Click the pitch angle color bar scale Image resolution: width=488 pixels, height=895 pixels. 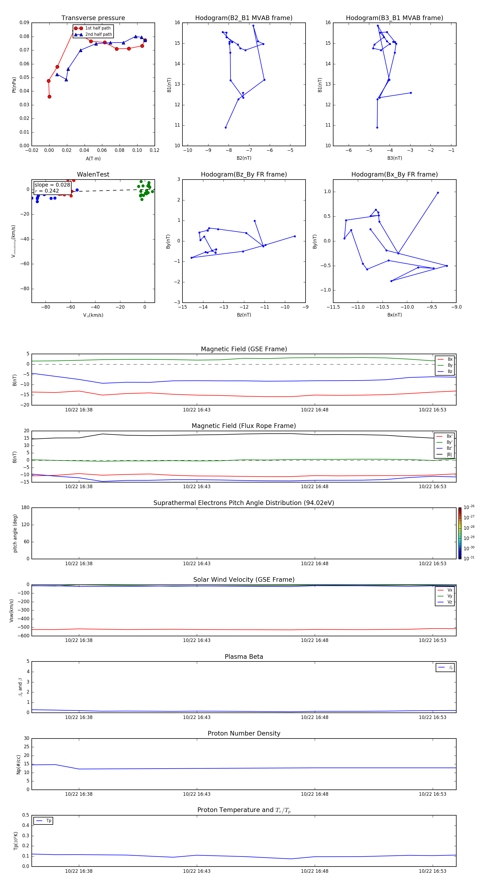460,533
